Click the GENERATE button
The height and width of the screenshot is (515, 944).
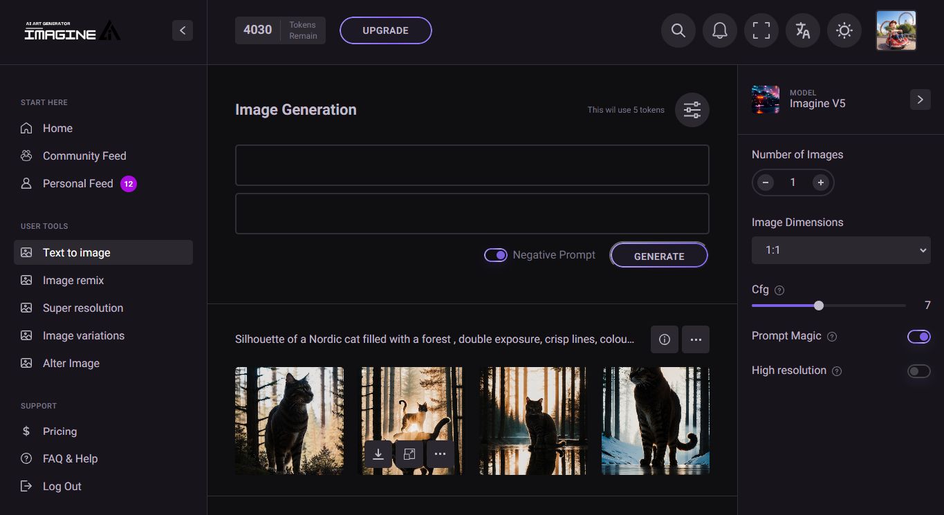coord(659,255)
